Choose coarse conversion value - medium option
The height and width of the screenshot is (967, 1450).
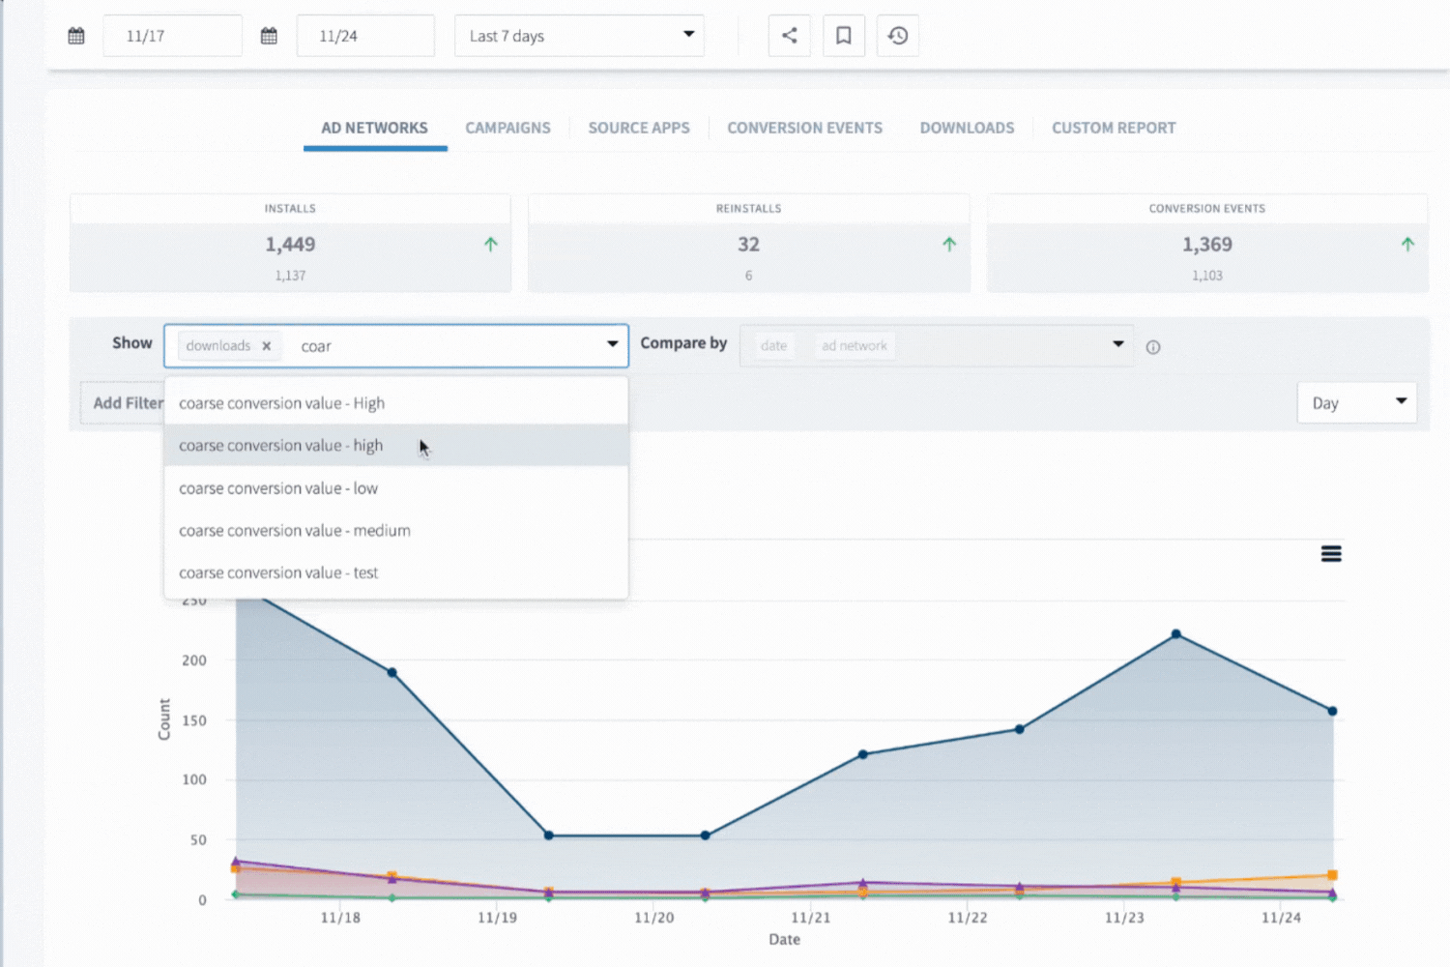point(294,531)
